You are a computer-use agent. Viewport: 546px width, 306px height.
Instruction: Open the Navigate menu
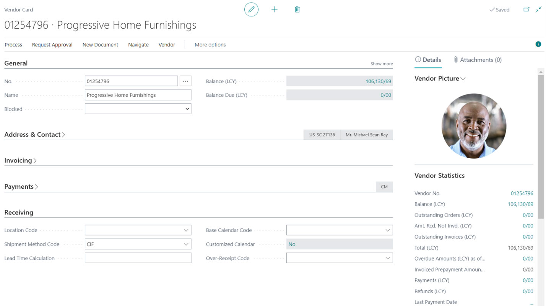click(x=138, y=45)
